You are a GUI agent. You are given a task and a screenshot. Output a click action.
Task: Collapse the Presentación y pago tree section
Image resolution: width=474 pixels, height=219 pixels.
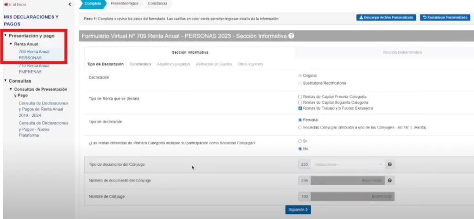click(x=5, y=36)
